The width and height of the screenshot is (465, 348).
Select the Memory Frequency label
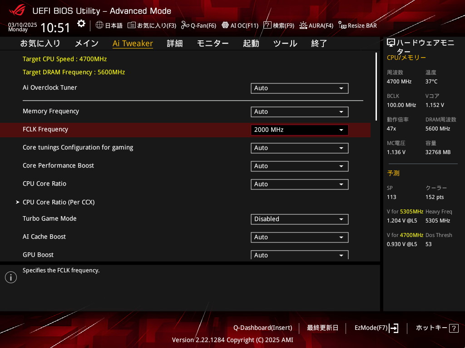coord(51,111)
